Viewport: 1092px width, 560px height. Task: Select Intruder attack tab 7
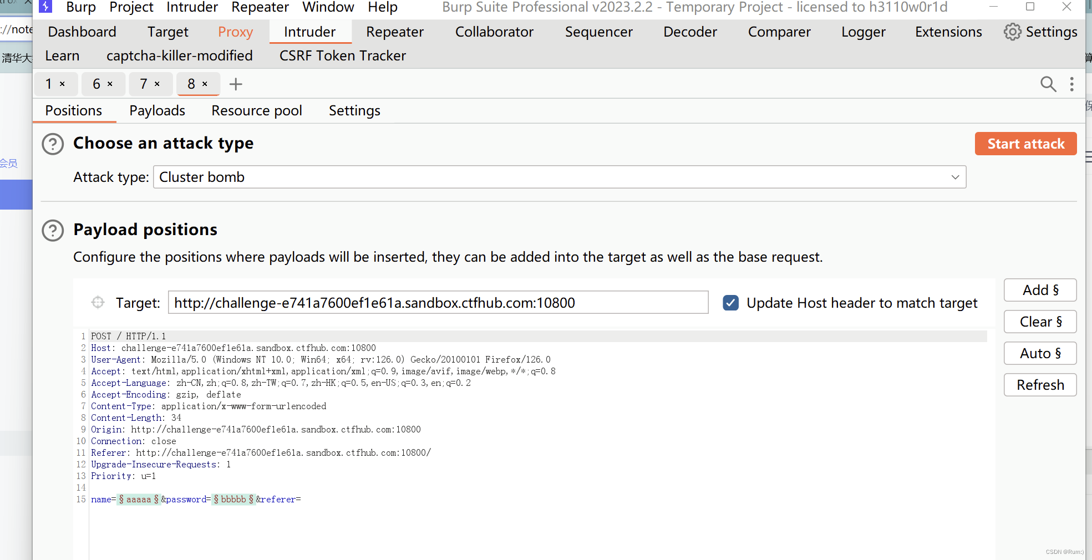[144, 84]
